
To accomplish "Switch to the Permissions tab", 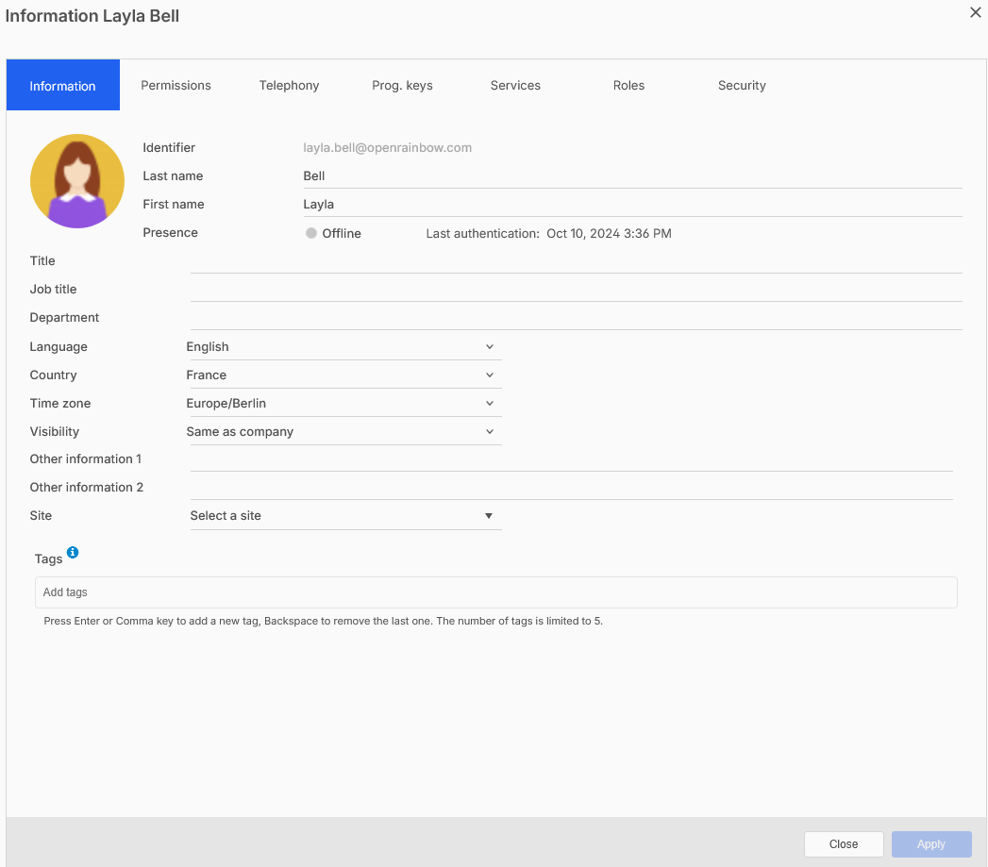I will 176,86.
